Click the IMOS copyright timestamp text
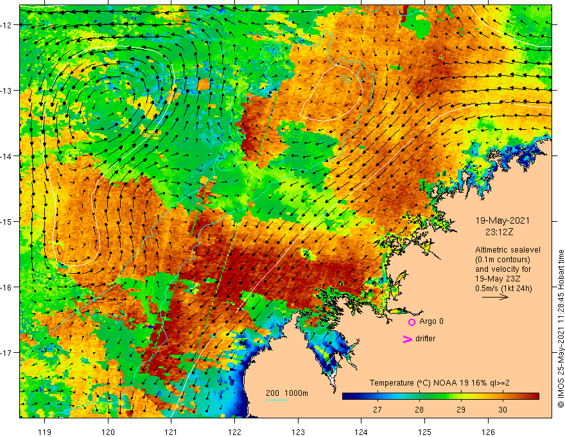Viewport: 565px width, 437px height. 561,328
